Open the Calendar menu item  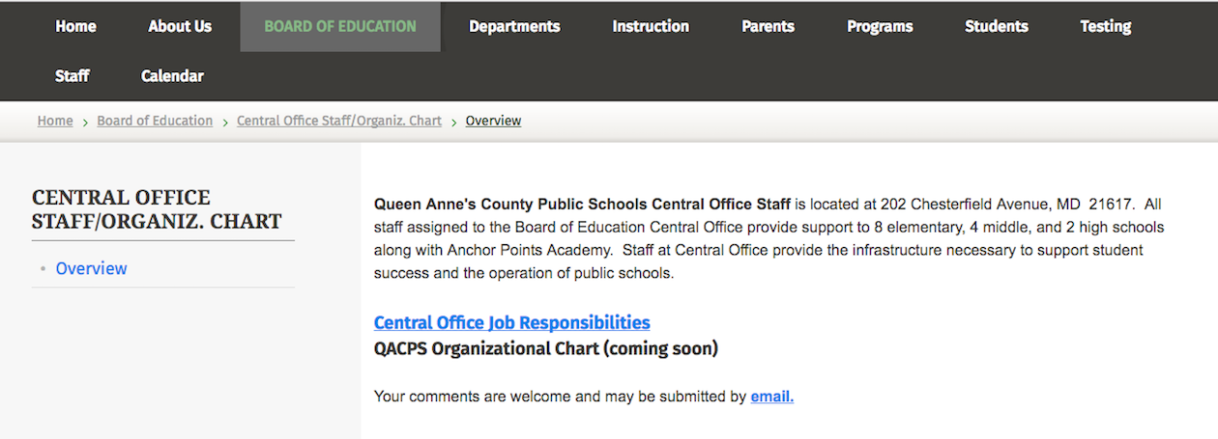click(x=172, y=75)
